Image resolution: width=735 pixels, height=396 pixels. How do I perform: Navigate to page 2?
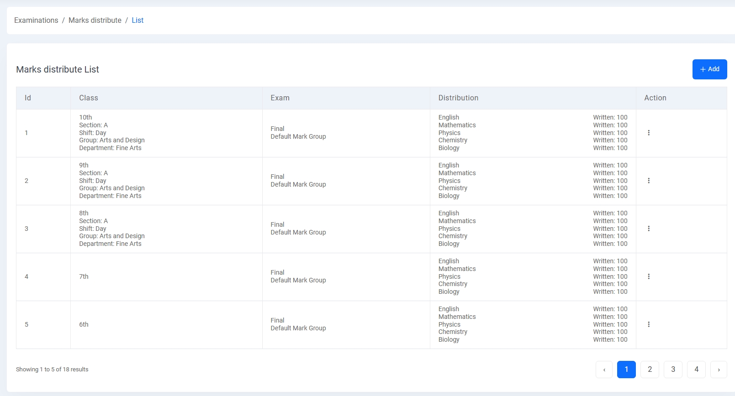(x=650, y=370)
